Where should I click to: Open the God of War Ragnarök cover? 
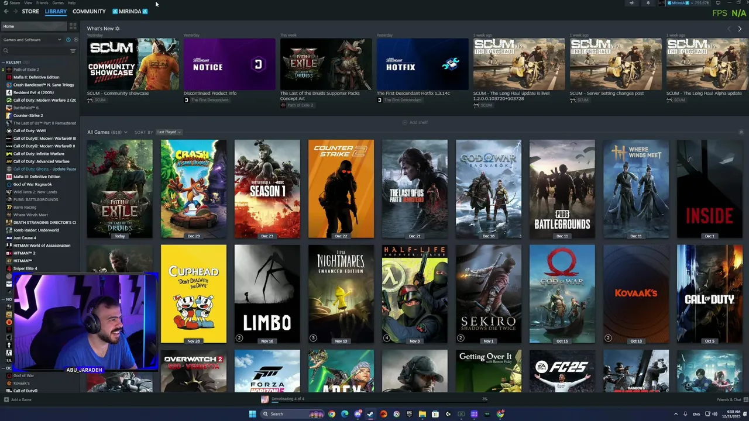[489, 189]
